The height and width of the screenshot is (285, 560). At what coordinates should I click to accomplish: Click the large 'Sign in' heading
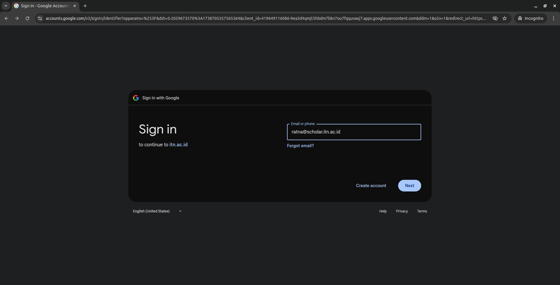pos(158,129)
